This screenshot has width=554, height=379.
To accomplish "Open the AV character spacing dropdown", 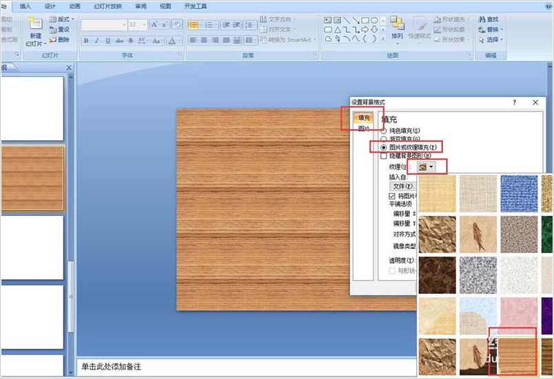I will point(143,41).
